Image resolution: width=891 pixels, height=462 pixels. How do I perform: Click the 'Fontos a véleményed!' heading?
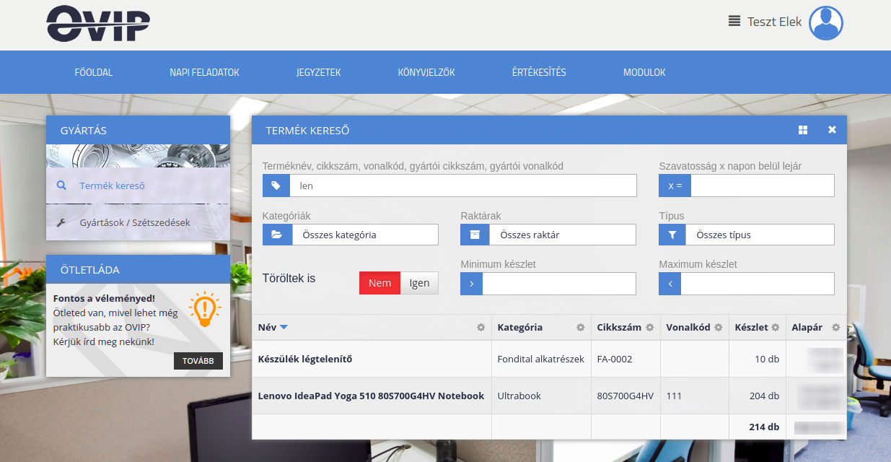point(104,297)
